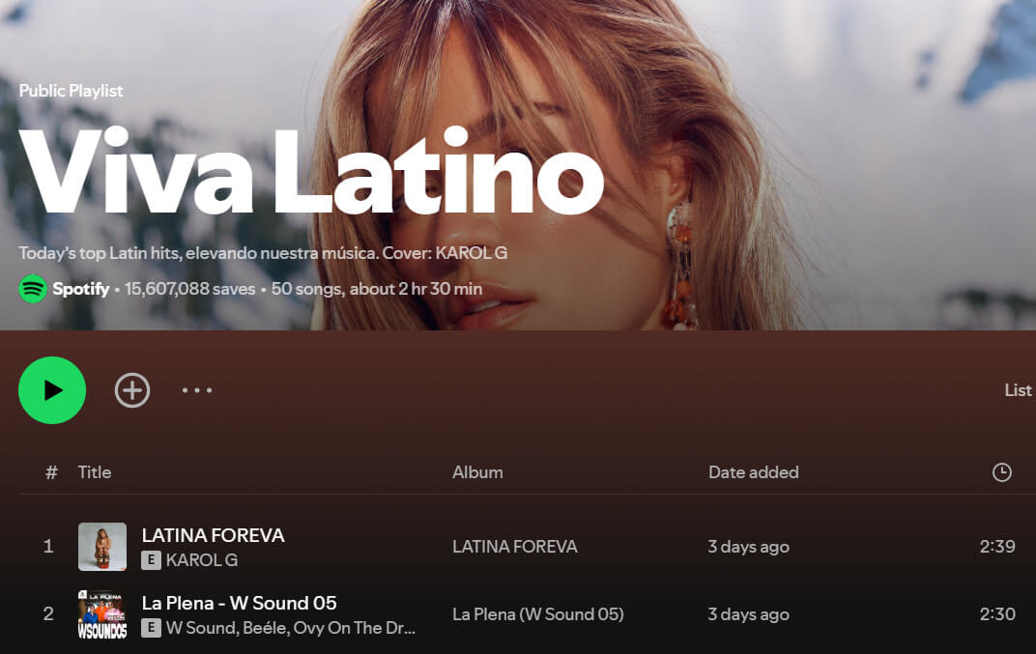This screenshot has height=654, width=1036.
Task: Click the La Plena W Sound 05 thumbnail
Action: pos(102,614)
